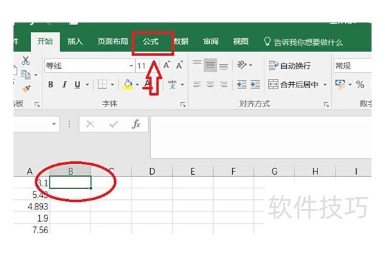Click the Copy icon

pyautogui.click(x=26, y=75)
